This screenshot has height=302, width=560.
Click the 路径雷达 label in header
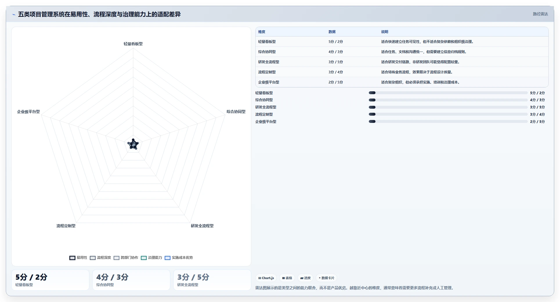coord(540,14)
